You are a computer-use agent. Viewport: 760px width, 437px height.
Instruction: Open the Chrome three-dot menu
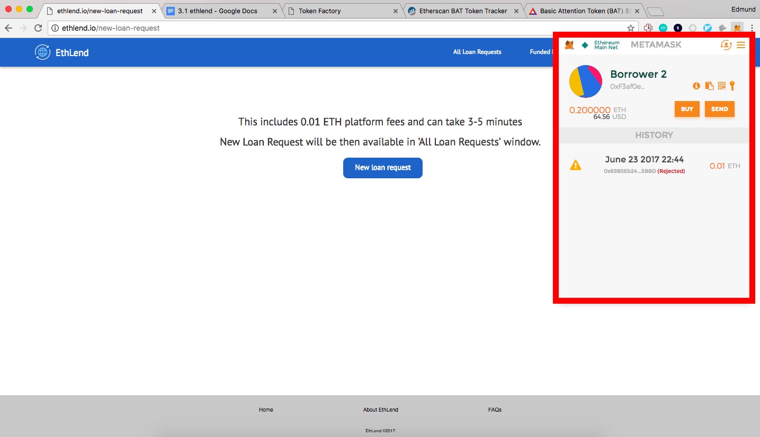(x=752, y=28)
